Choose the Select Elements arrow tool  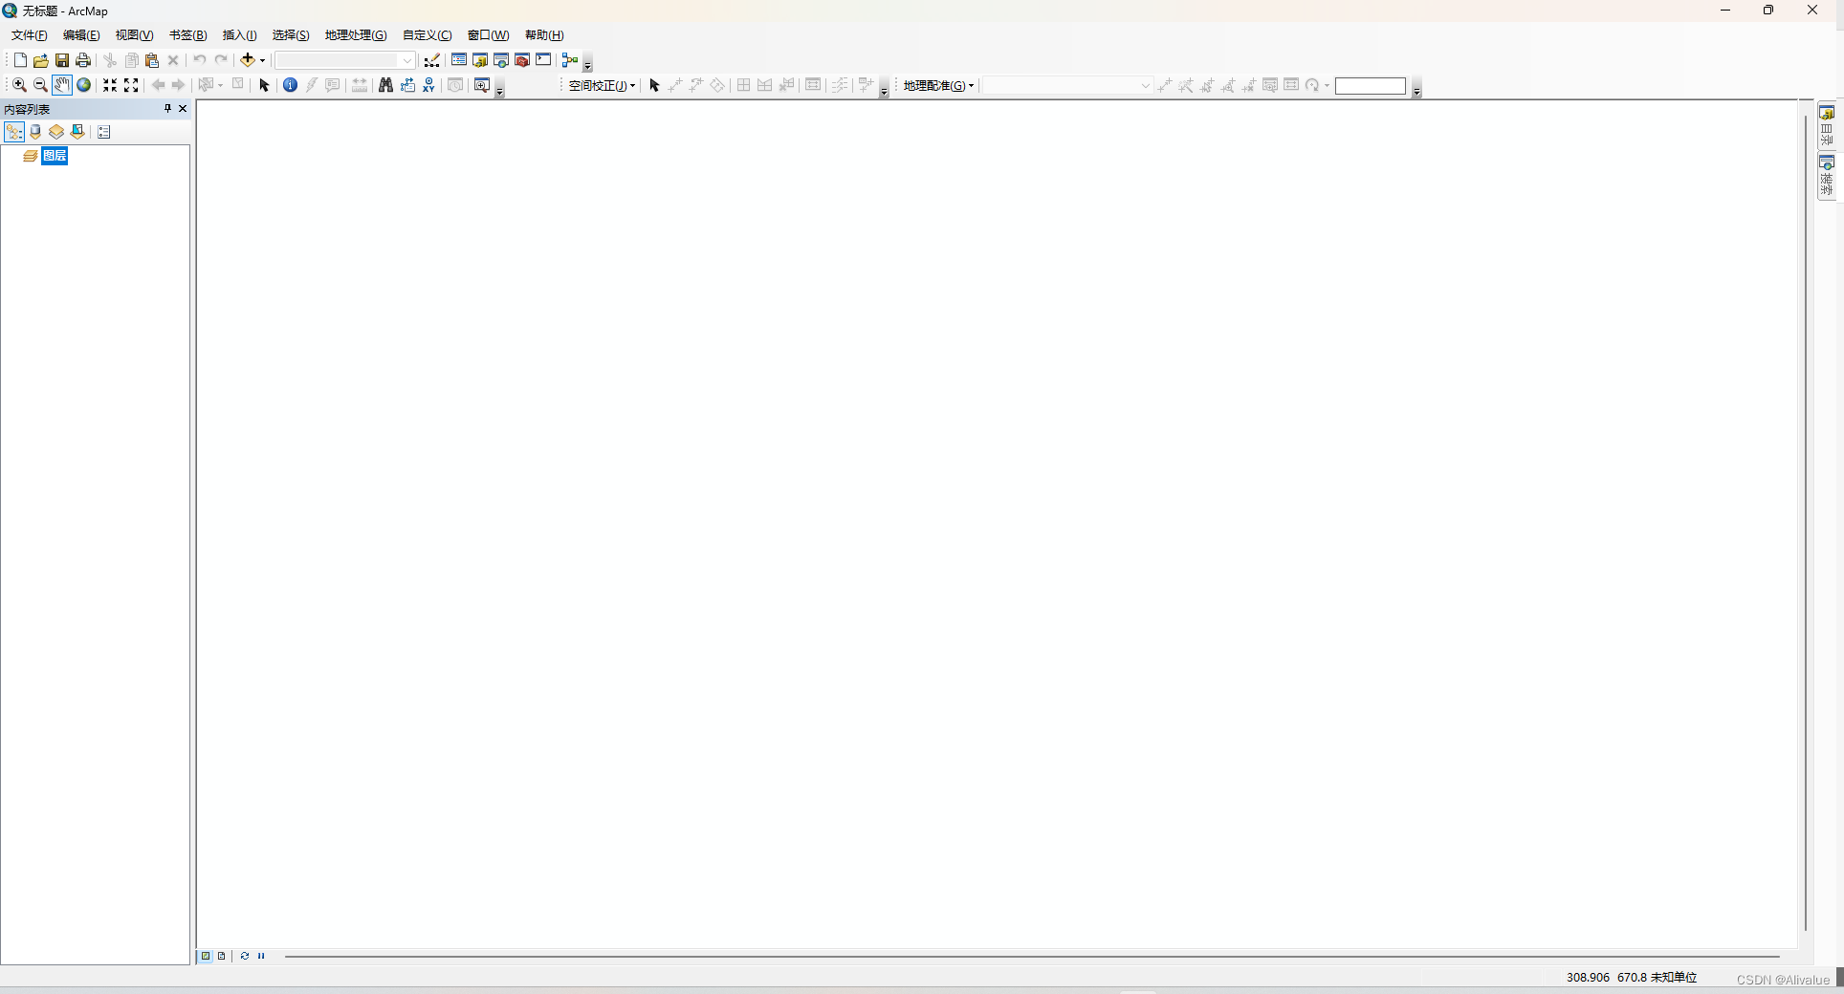coord(265,85)
